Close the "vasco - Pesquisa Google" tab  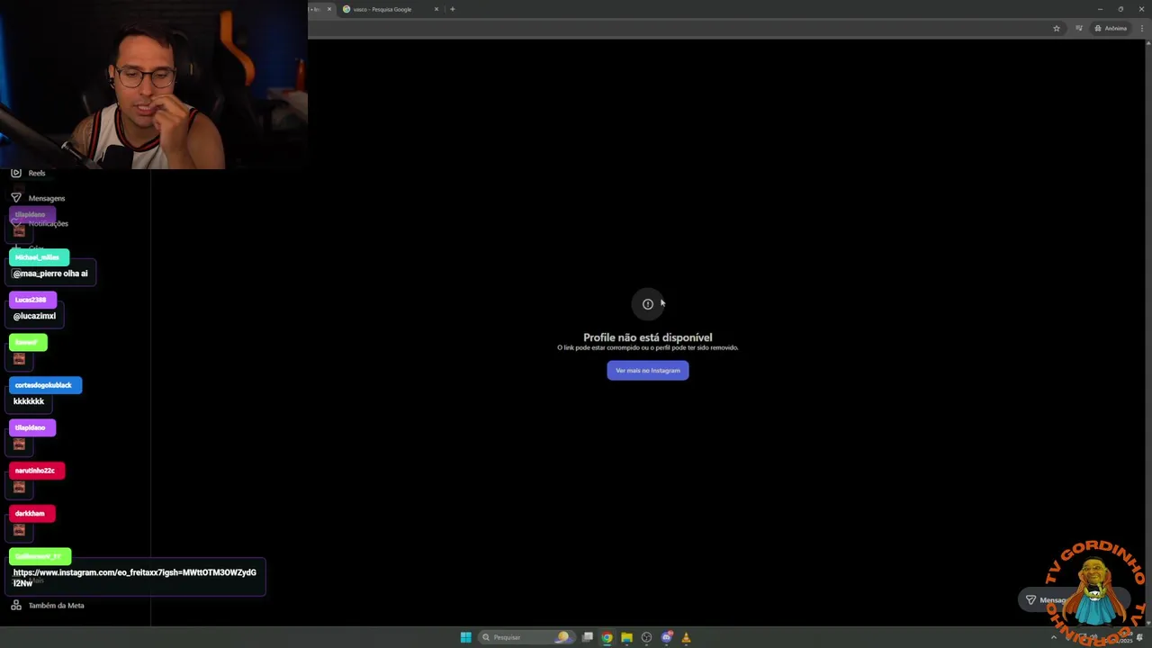click(x=436, y=9)
